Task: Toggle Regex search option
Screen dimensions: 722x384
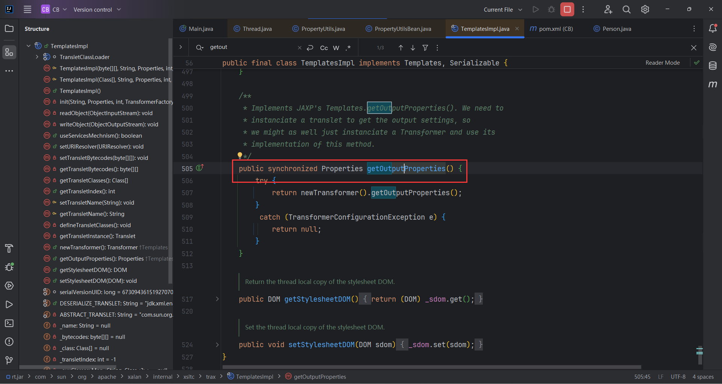Action: pyautogui.click(x=349, y=48)
